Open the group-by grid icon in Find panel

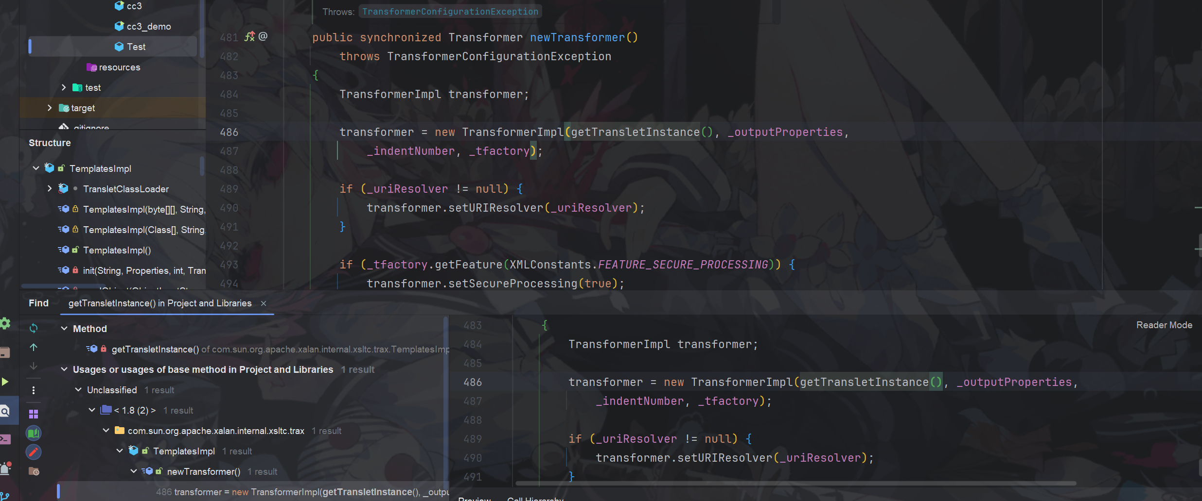(33, 413)
